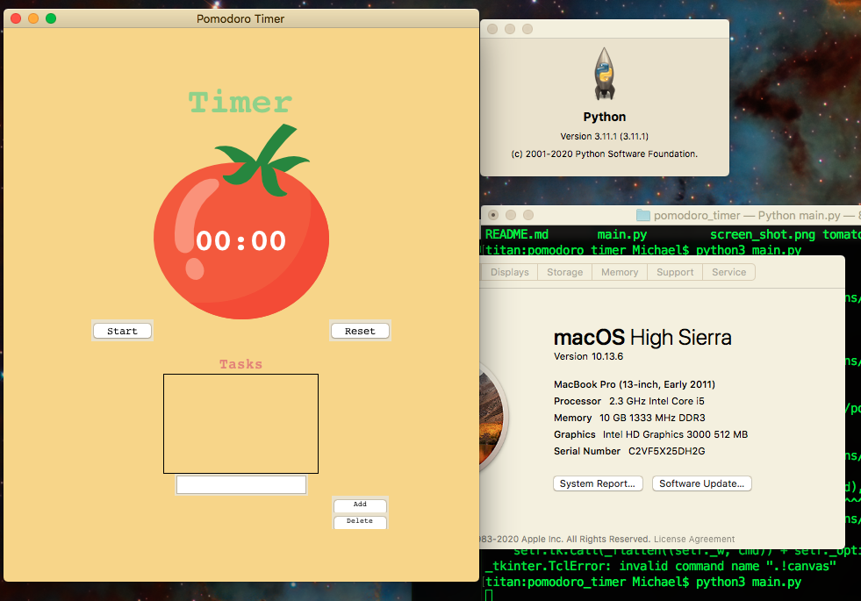Click the tomato timer graphic
This screenshot has width=861, height=601.
[240, 237]
